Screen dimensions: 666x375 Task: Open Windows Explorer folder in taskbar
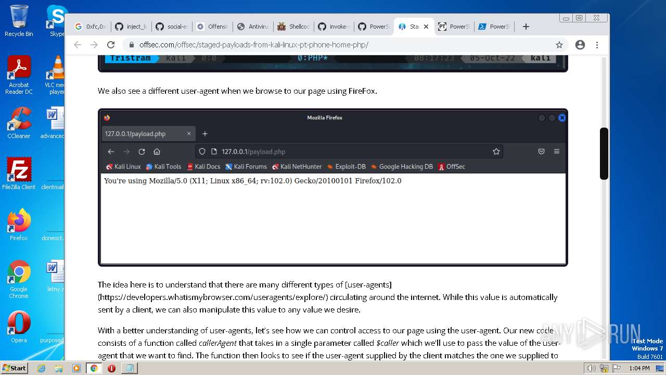(59, 368)
